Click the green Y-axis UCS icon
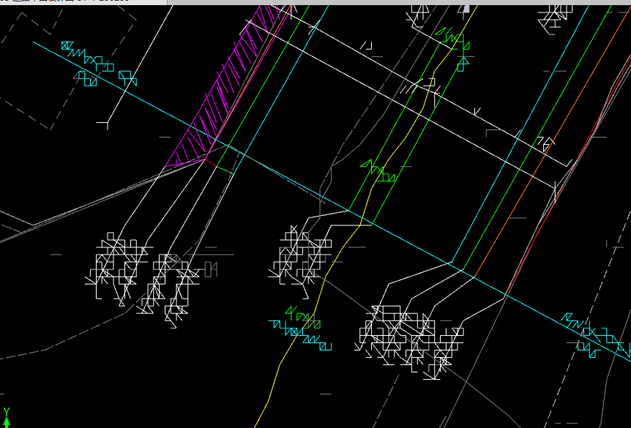The image size is (631, 428). [x=6, y=418]
